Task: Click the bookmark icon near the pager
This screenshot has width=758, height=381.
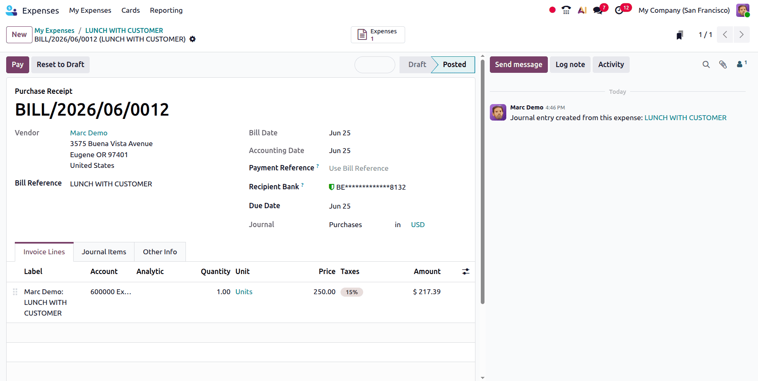Action: pos(680,35)
